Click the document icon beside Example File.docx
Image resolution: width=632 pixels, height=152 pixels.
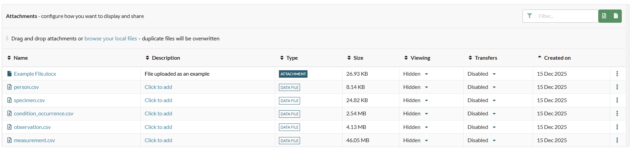(10, 74)
